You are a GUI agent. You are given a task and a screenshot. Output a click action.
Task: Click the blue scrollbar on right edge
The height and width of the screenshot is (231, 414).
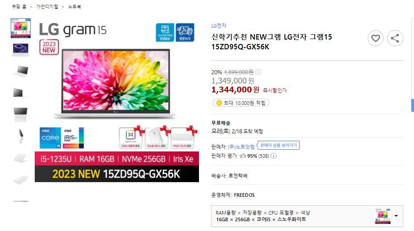click(x=412, y=105)
